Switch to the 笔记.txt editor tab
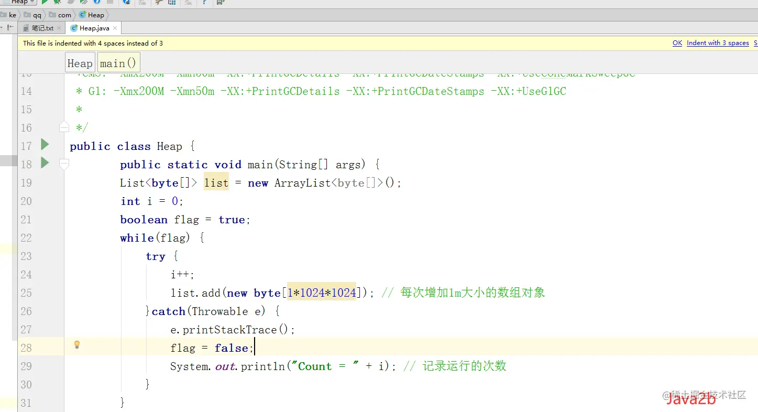 (x=42, y=28)
